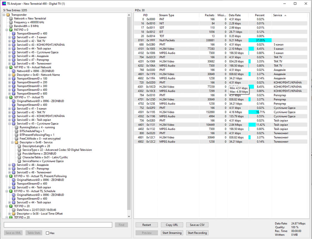Collapse ServiceID = 45 under SDT
The height and width of the screenshot is (239, 312).
(9, 124)
